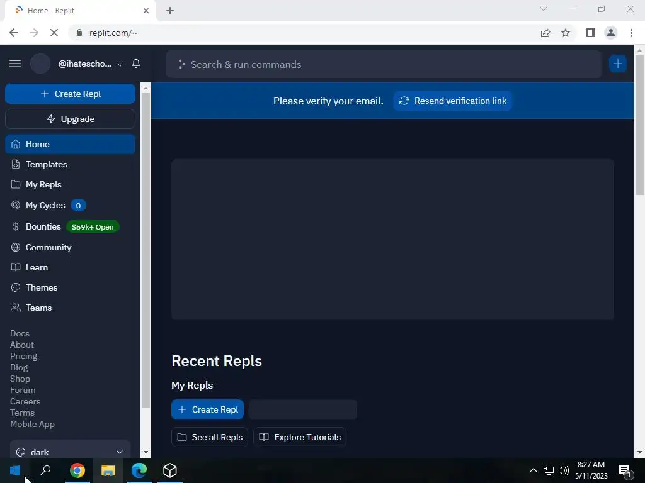Screen dimensions: 645x483
Task: Open the Chrome profile icon
Action: click(611, 33)
